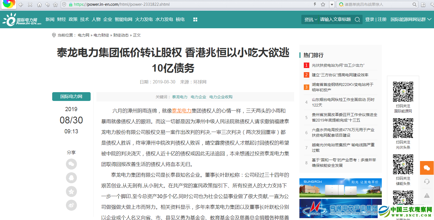
Task: Click the orange WeChat floating button
Action: coord(427,168)
